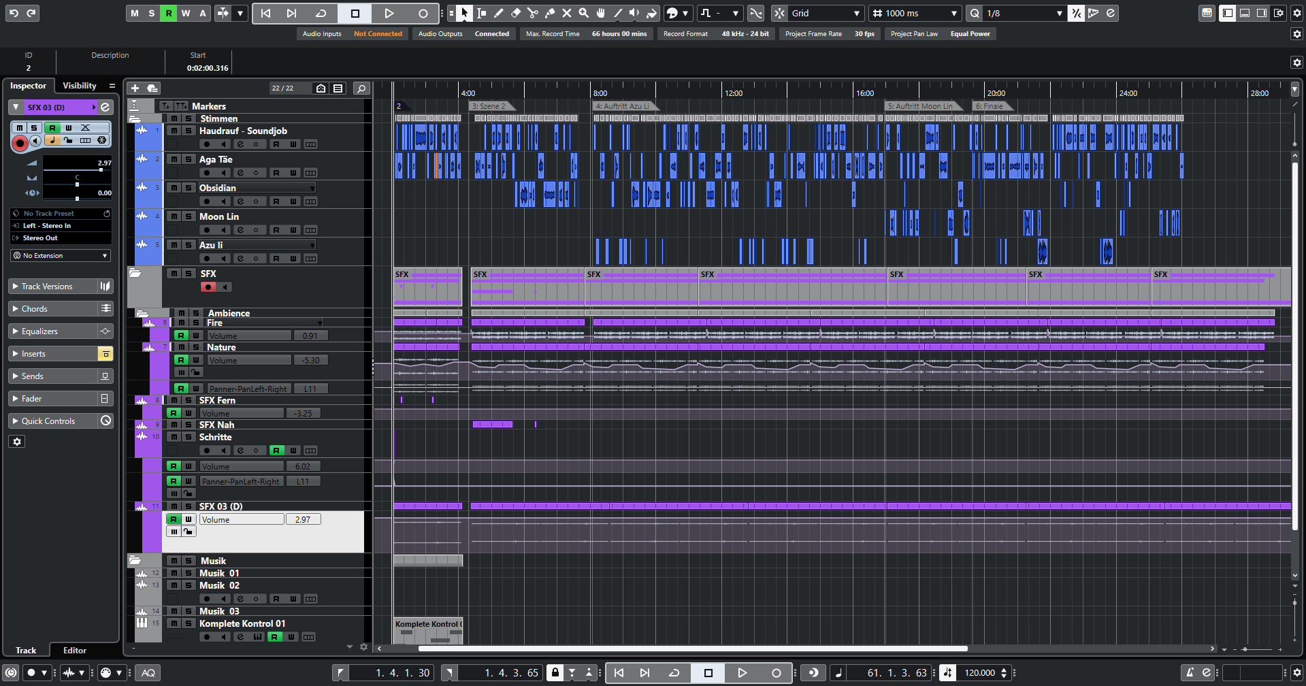
Task: Expand the Quick Controls section
Action: point(53,421)
